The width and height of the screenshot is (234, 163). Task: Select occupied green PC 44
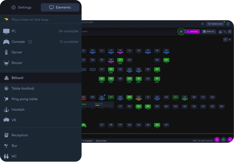pyautogui.click(x=111, y=79)
